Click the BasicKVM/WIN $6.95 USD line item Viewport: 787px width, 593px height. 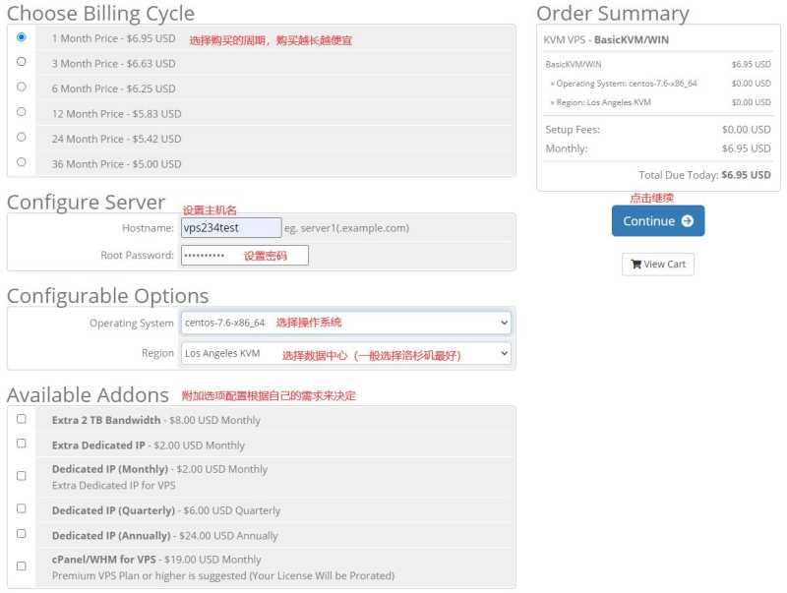point(658,64)
